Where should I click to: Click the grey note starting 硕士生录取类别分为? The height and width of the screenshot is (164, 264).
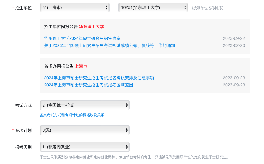135,157
